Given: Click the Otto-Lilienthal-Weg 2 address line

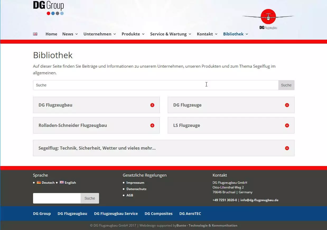Looking at the screenshot, I should (228, 187).
